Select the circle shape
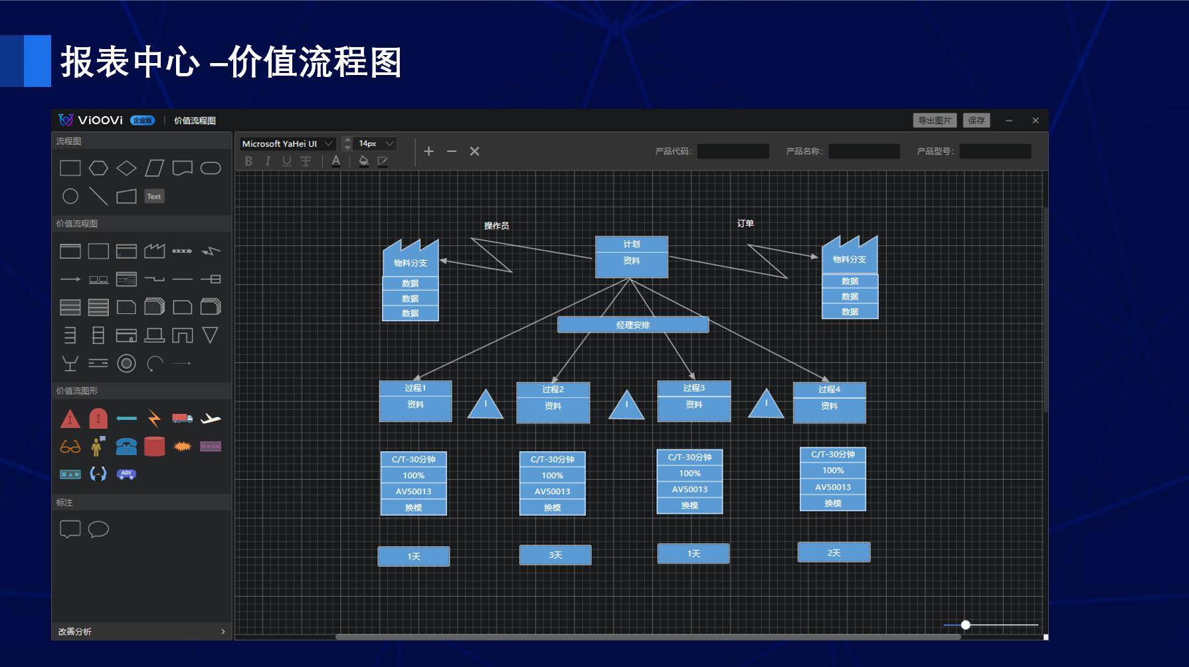Image resolution: width=1189 pixels, height=667 pixels. [x=70, y=196]
